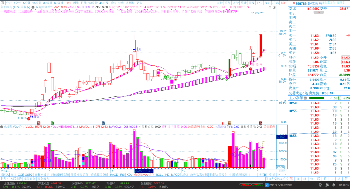Click the red circle signal under 波段买

(251, 69)
